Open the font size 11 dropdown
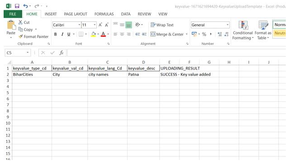This screenshot has width=289, height=165. [95, 25]
